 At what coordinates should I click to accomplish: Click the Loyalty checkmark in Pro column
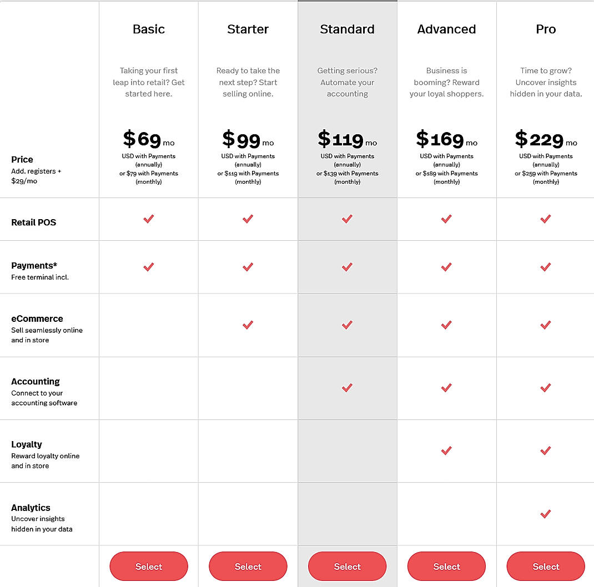pyautogui.click(x=545, y=451)
